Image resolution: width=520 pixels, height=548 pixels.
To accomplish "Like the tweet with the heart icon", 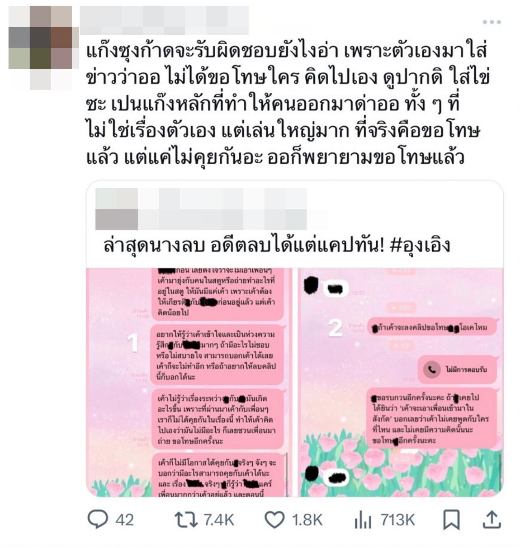I will click(x=275, y=520).
